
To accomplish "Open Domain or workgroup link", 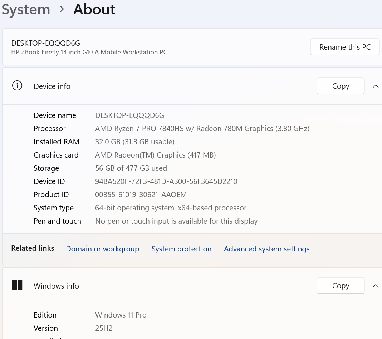I will [103, 249].
